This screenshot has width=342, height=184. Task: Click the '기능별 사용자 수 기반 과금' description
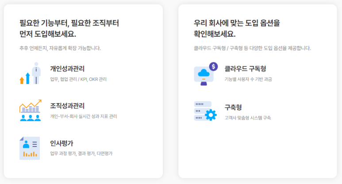248,79
